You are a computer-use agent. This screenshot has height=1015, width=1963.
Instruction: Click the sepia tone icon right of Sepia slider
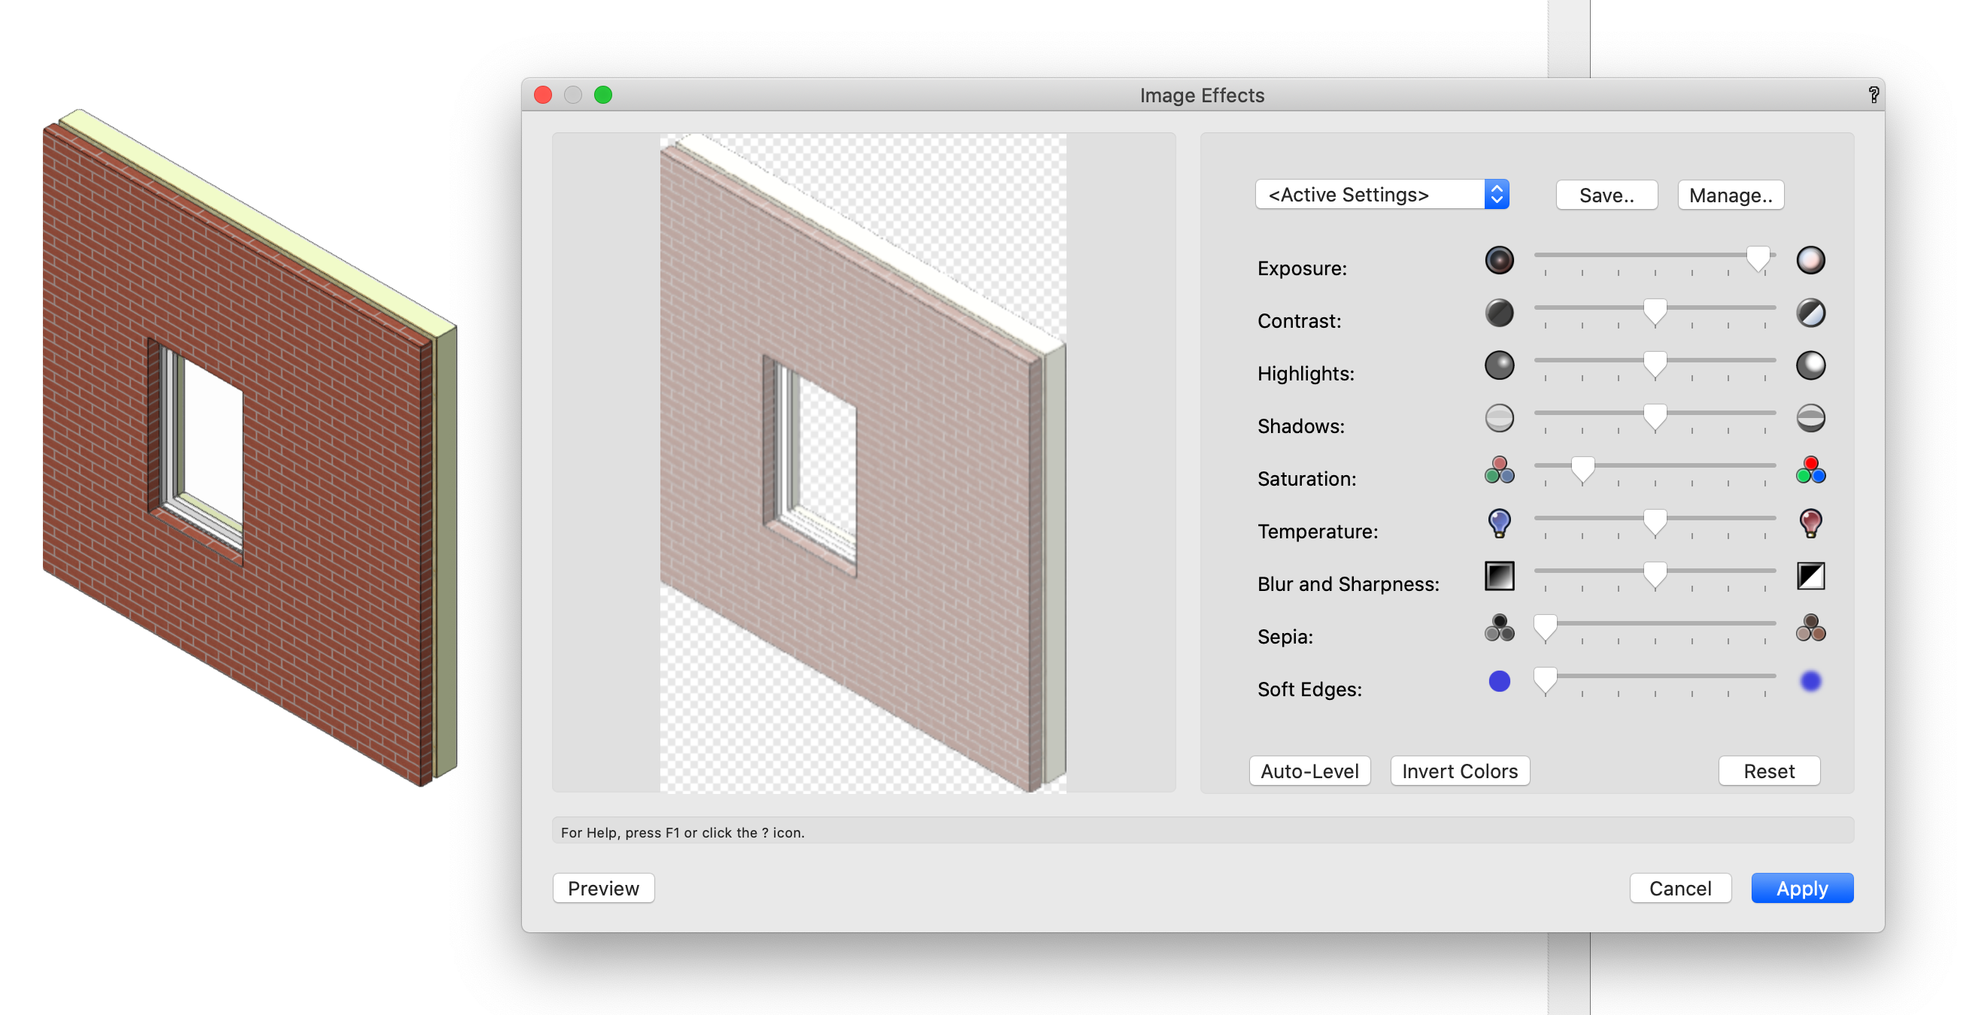point(1812,629)
